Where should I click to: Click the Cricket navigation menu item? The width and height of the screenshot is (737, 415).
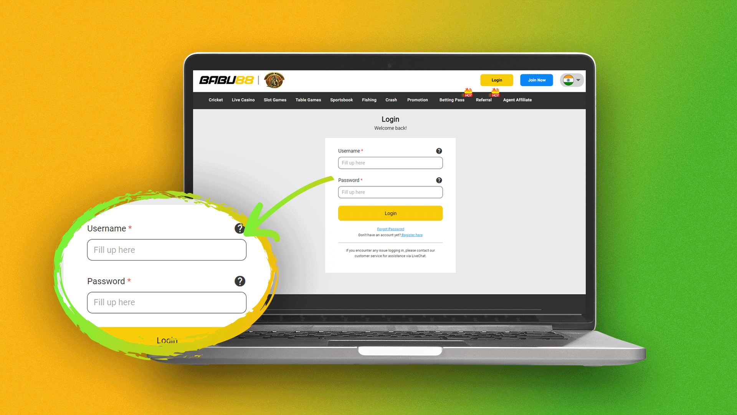[216, 100]
